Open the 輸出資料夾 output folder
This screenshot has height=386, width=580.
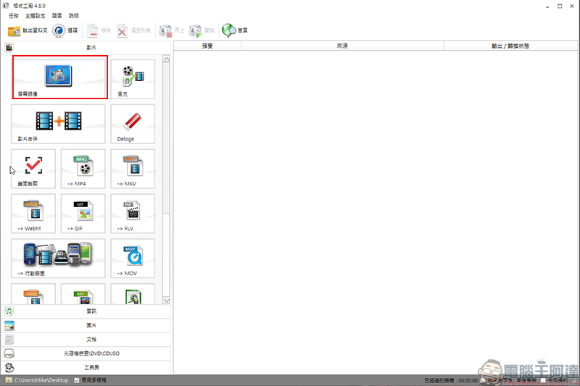tap(28, 30)
